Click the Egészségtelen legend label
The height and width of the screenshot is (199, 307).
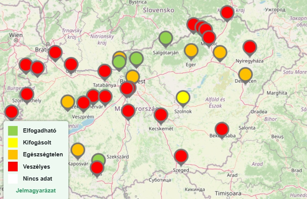(43, 154)
